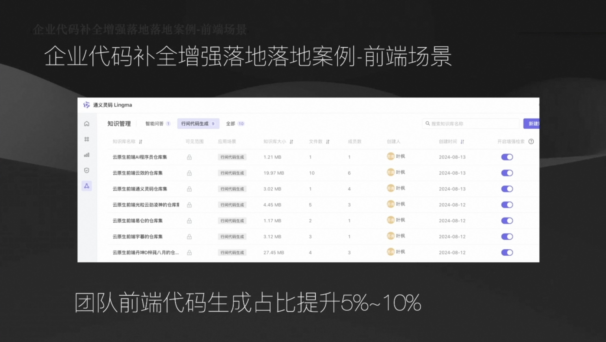The height and width of the screenshot is (342, 606).
Task: Disable enhanced retrieval on the 27.45 MB row
Action: (x=507, y=253)
